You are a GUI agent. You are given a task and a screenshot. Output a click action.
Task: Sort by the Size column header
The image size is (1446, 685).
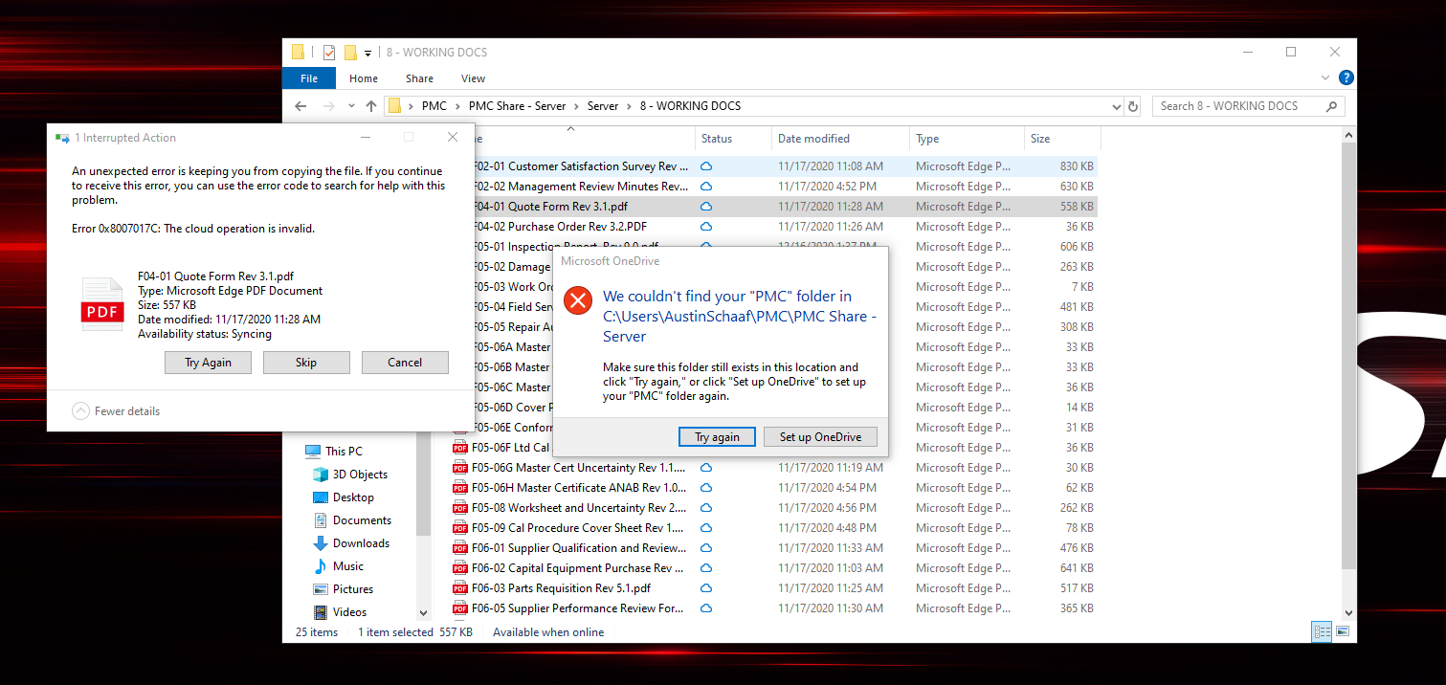coord(1062,139)
